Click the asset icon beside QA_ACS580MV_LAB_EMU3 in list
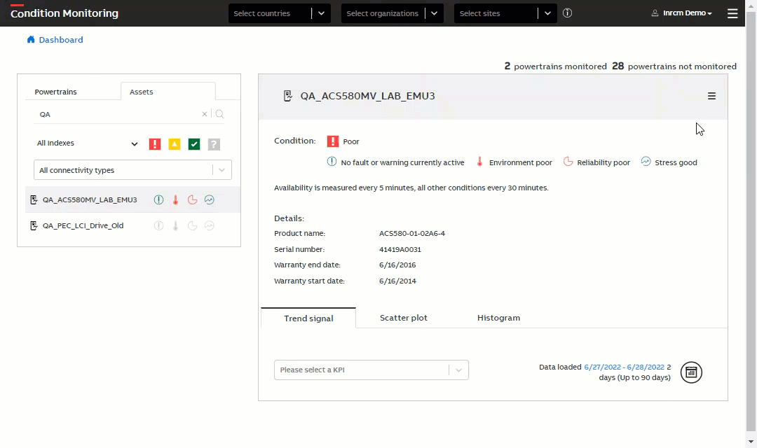757x448 pixels. tap(34, 199)
